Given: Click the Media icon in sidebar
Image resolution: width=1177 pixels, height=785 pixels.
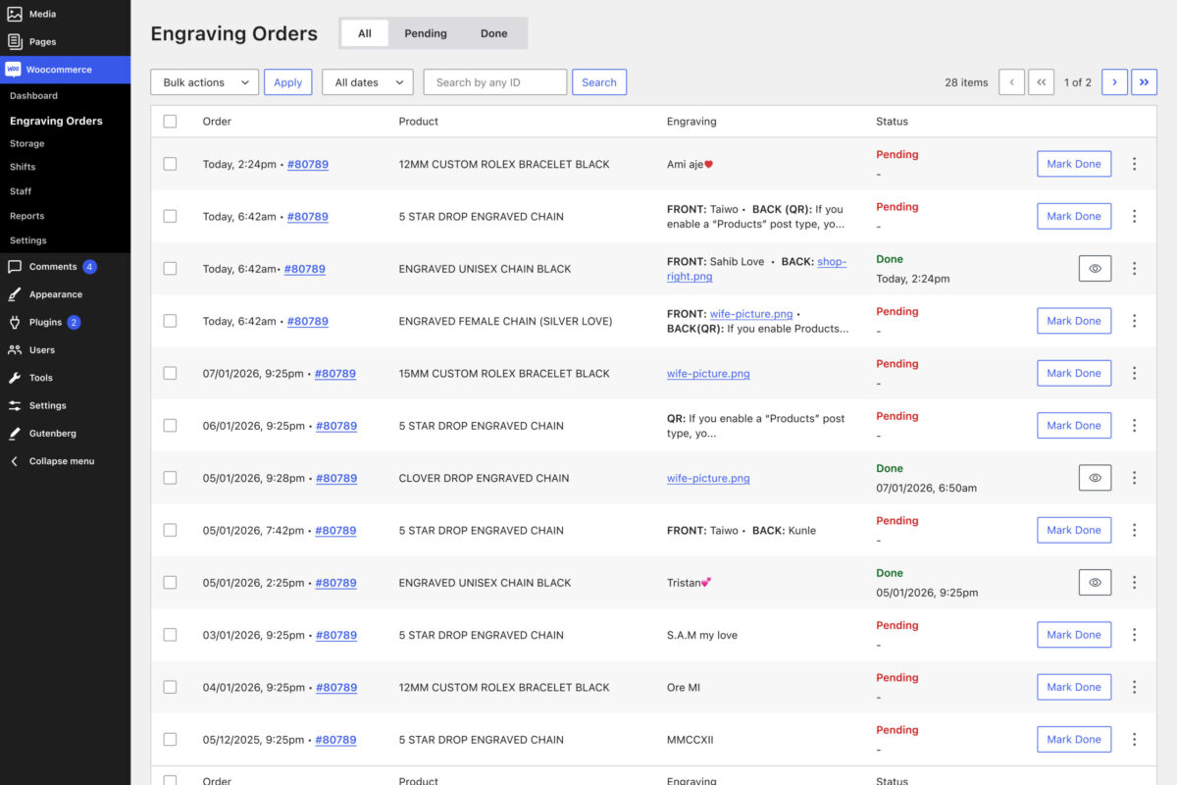Looking at the screenshot, I should tap(15, 15).
